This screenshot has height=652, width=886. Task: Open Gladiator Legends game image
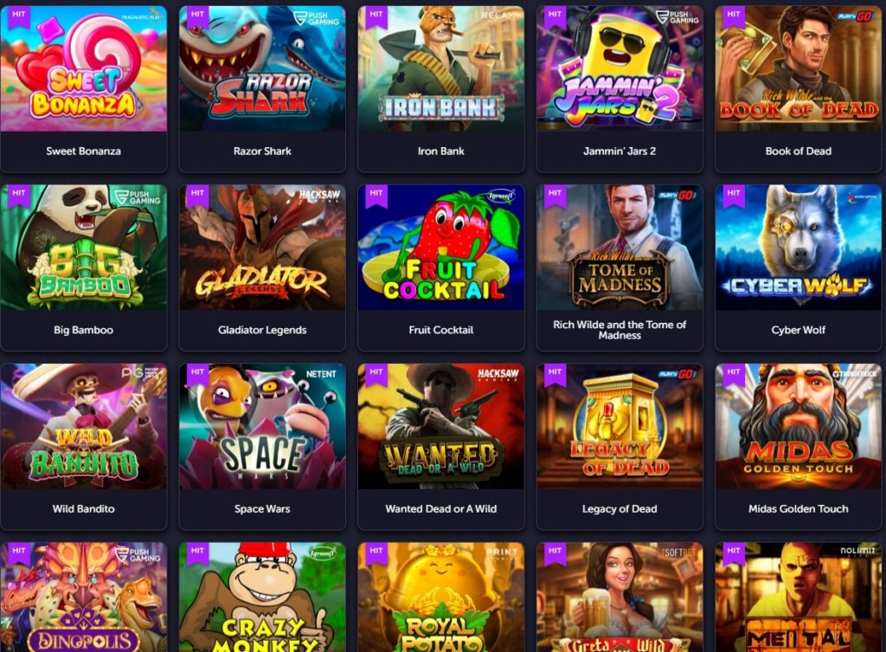point(262,247)
